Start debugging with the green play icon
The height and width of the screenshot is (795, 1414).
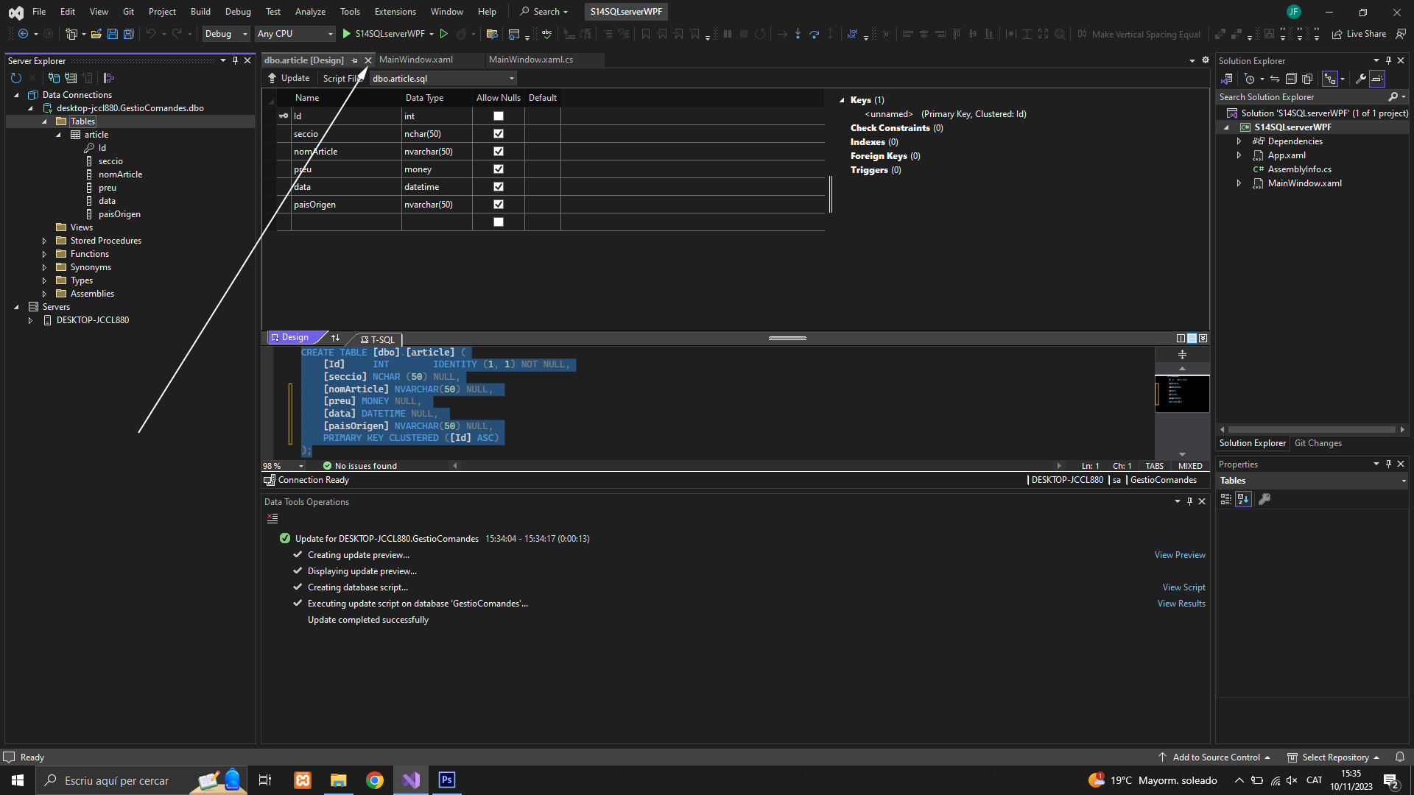347,34
